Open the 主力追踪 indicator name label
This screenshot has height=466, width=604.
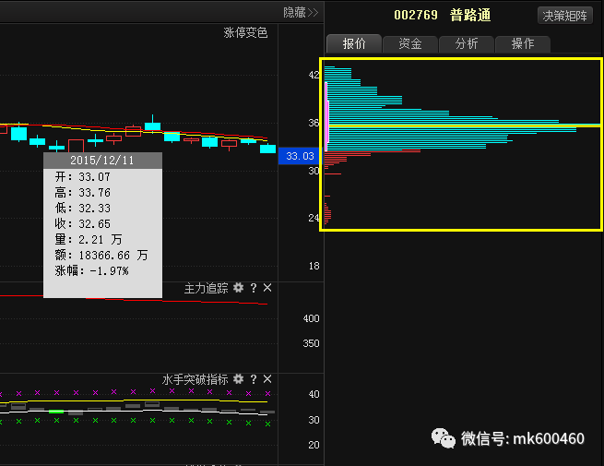206,288
